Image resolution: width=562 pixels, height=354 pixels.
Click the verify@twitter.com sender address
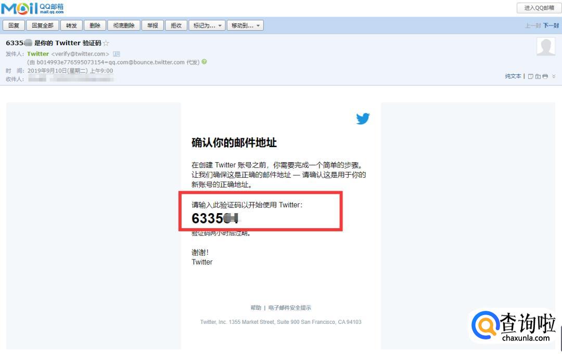click(x=80, y=54)
